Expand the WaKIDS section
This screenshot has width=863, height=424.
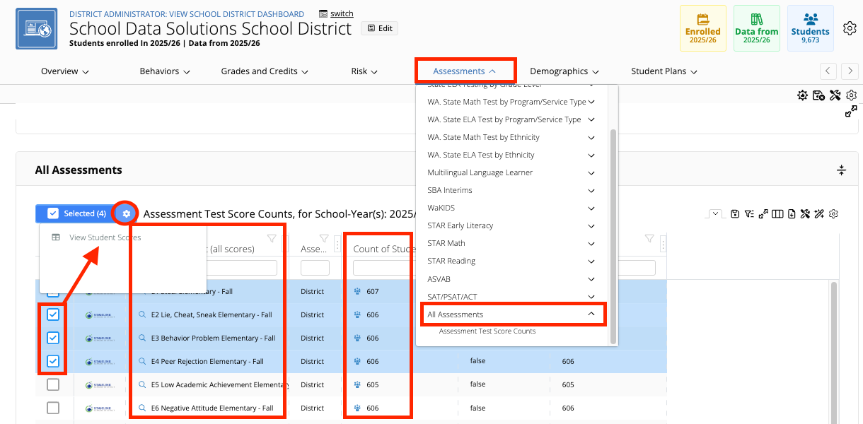pyautogui.click(x=591, y=208)
